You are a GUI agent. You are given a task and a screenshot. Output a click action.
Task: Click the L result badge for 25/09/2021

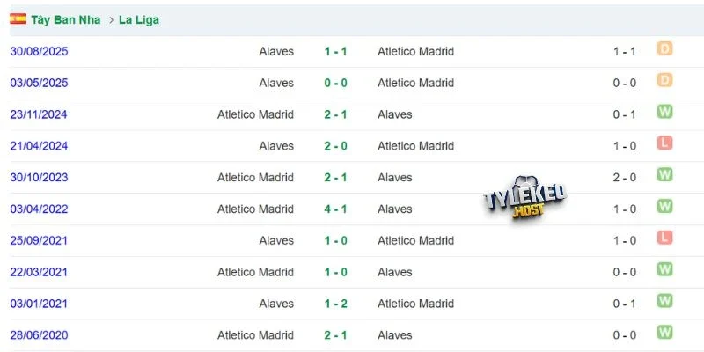coord(664,238)
